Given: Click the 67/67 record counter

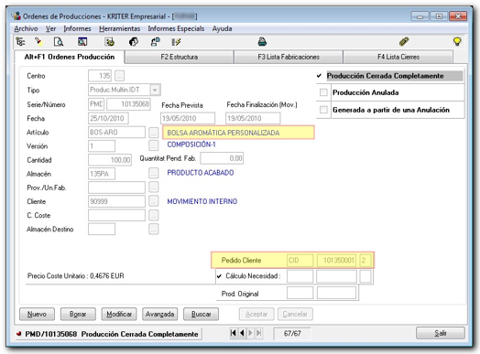Looking at the screenshot, I should tap(292, 333).
